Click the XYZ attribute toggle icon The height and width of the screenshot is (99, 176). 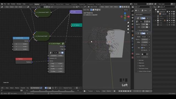coord(147,27)
